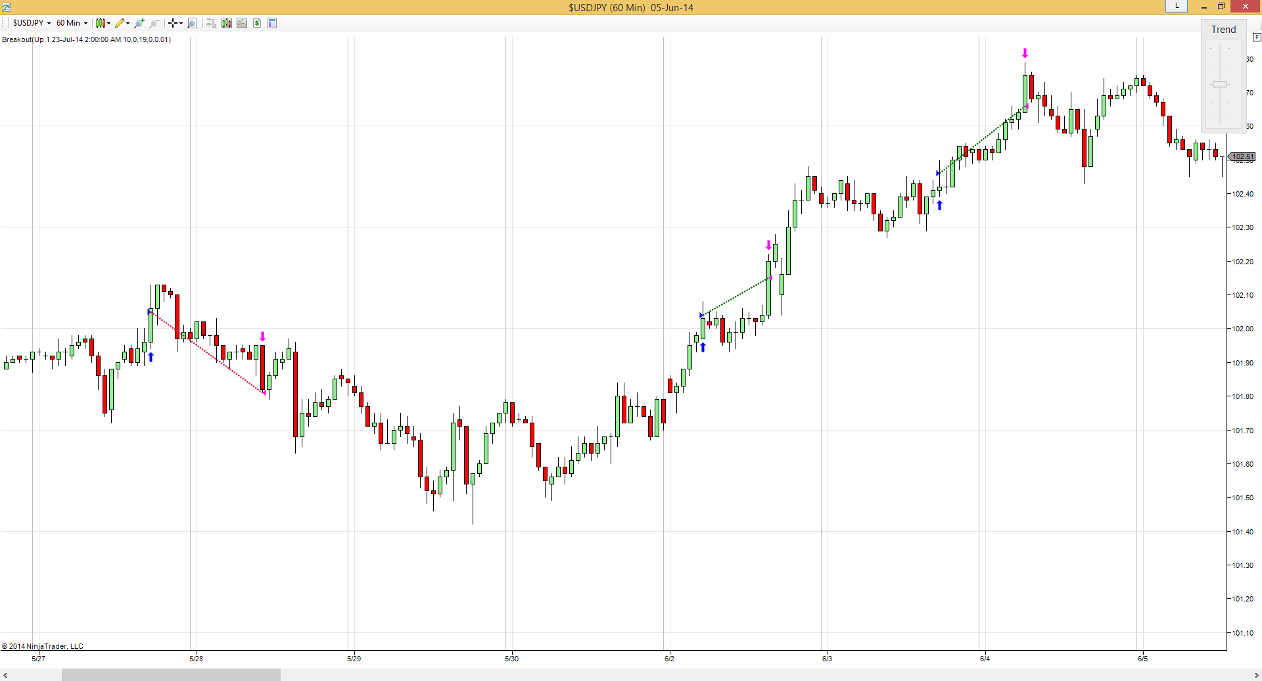Click the horizontal scrollbar thumb

(x=171, y=675)
